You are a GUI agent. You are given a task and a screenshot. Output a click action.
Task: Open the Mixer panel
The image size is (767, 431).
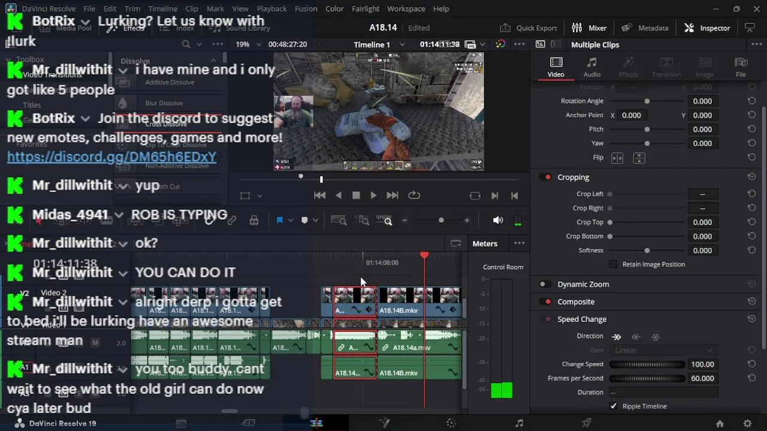click(x=589, y=28)
